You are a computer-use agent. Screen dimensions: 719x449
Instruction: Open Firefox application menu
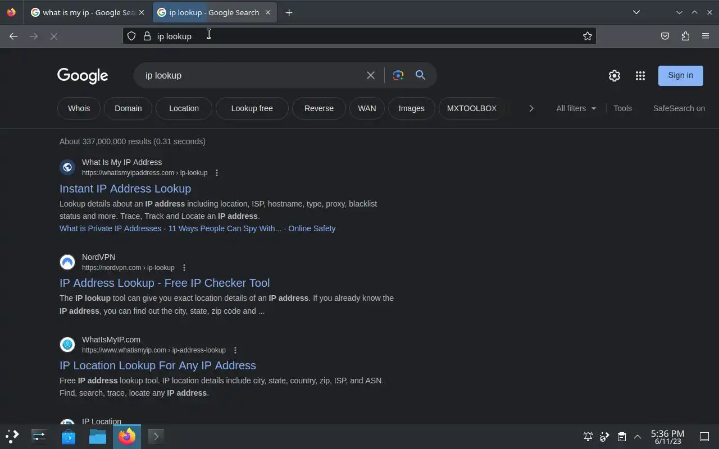[706, 36]
